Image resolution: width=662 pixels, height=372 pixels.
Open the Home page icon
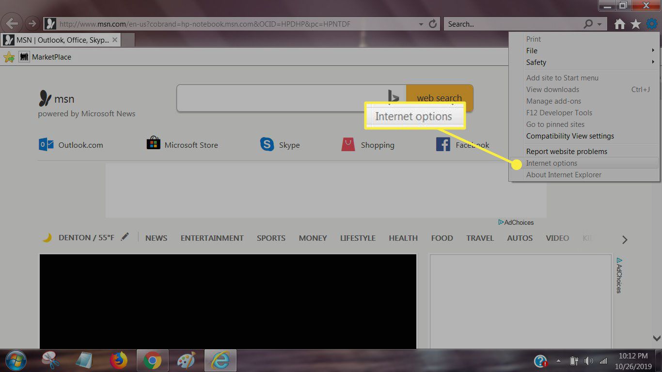click(619, 24)
